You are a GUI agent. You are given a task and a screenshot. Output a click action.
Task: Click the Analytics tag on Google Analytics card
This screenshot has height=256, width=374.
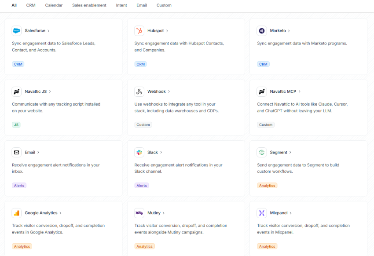pyautogui.click(x=22, y=246)
